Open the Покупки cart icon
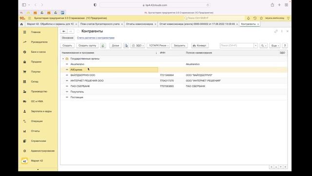 coord(25,72)
